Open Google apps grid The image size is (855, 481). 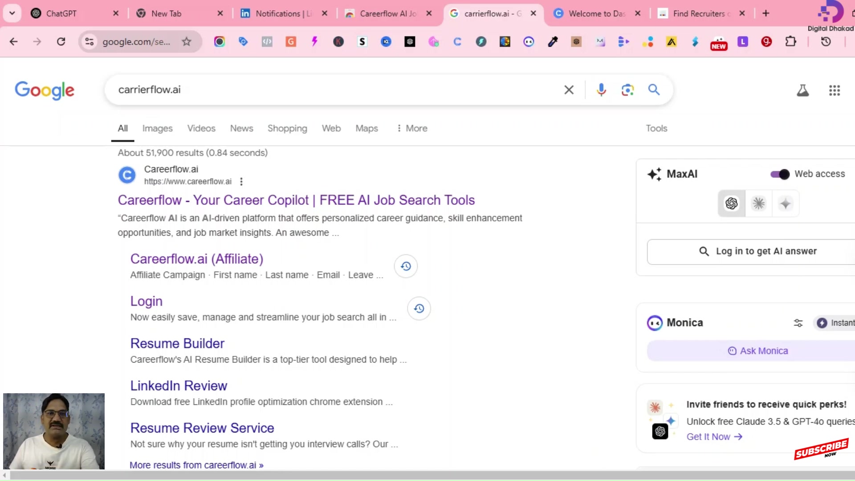click(835, 90)
